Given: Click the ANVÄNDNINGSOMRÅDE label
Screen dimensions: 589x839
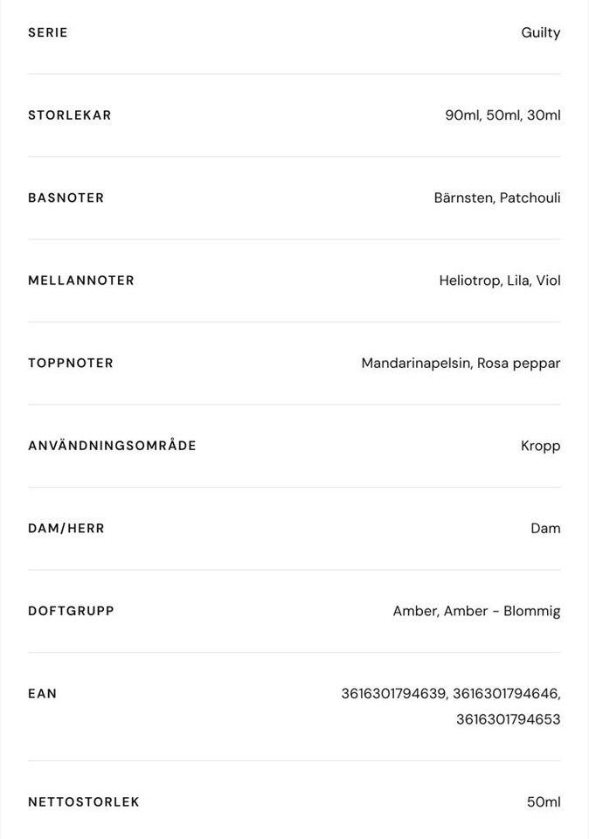Looking at the screenshot, I should [x=112, y=446].
